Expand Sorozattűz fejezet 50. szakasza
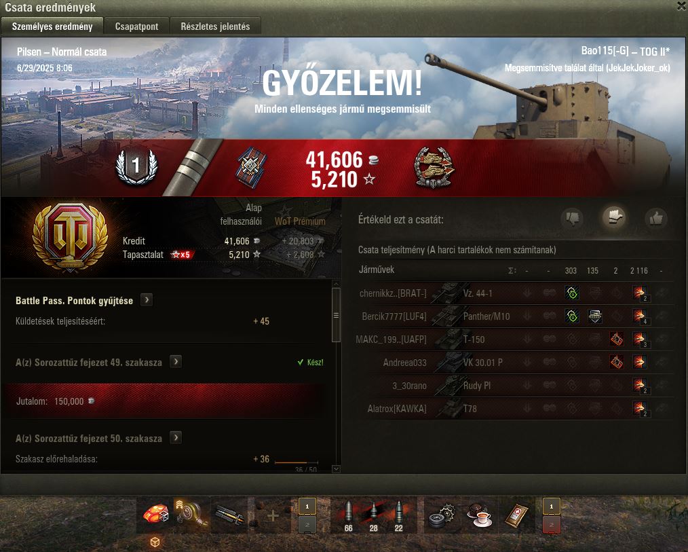The height and width of the screenshot is (552, 688). (176, 438)
